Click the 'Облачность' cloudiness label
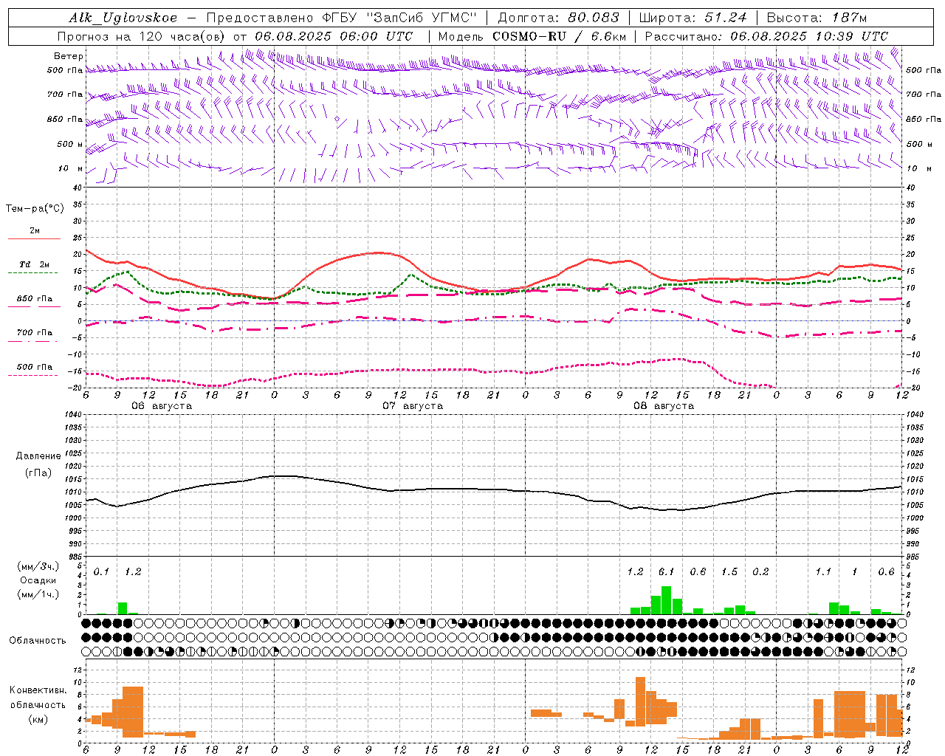This screenshot has height=756, width=945. (38, 640)
